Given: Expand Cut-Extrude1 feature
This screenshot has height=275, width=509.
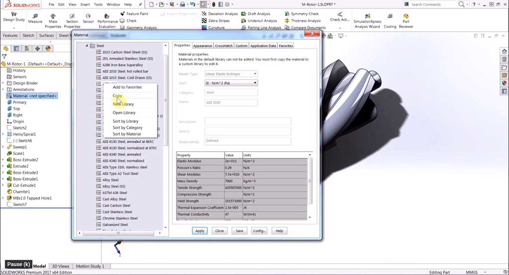Looking at the screenshot, I should pos(3,185).
